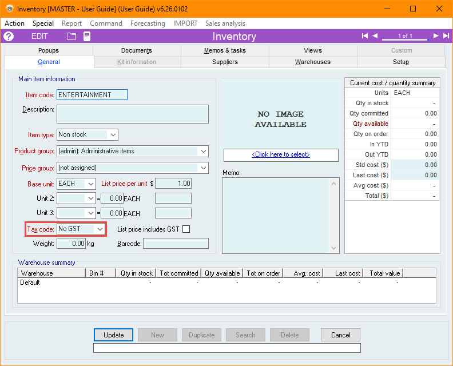Click the record position slider '1 of 1'
Screen dimensions: 453x366
405,37
